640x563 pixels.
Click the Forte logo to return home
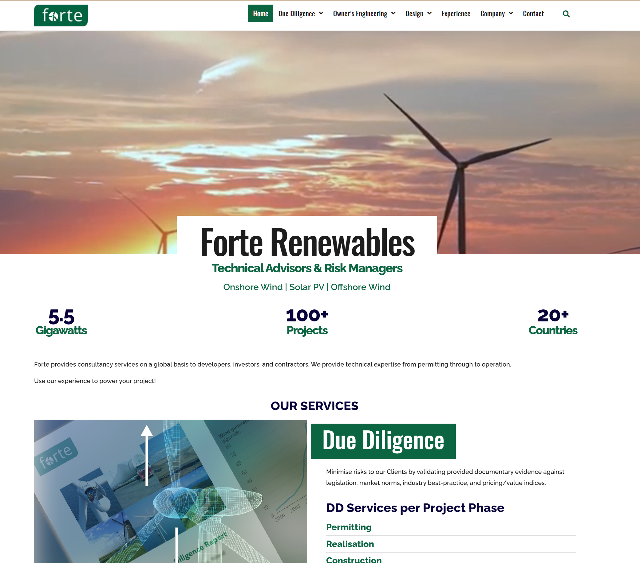pyautogui.click(x=61, y=15)
